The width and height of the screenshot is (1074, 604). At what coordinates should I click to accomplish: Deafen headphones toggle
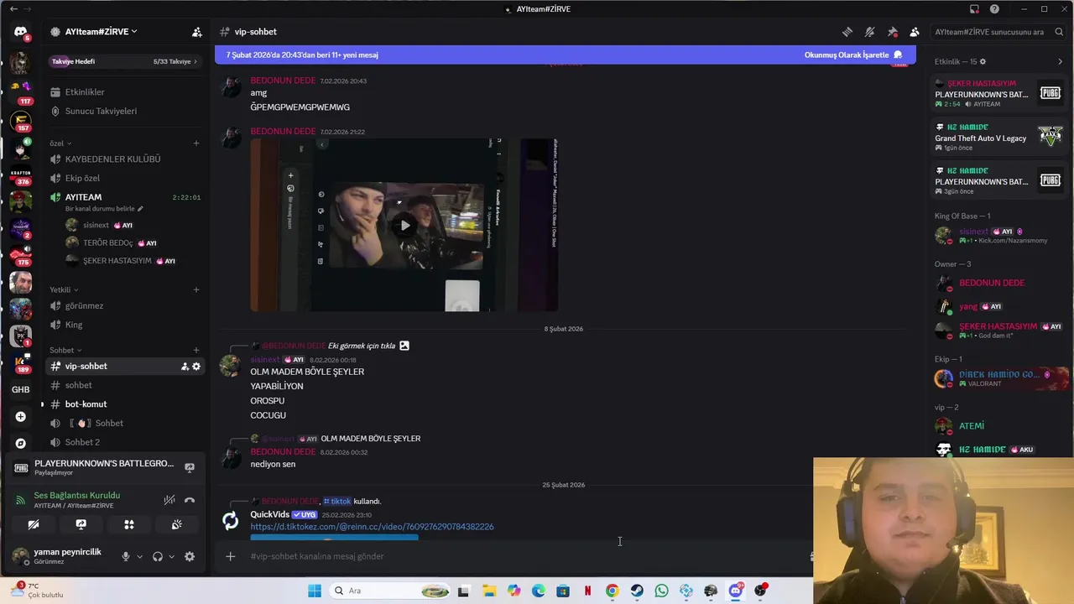click(158, 556)
